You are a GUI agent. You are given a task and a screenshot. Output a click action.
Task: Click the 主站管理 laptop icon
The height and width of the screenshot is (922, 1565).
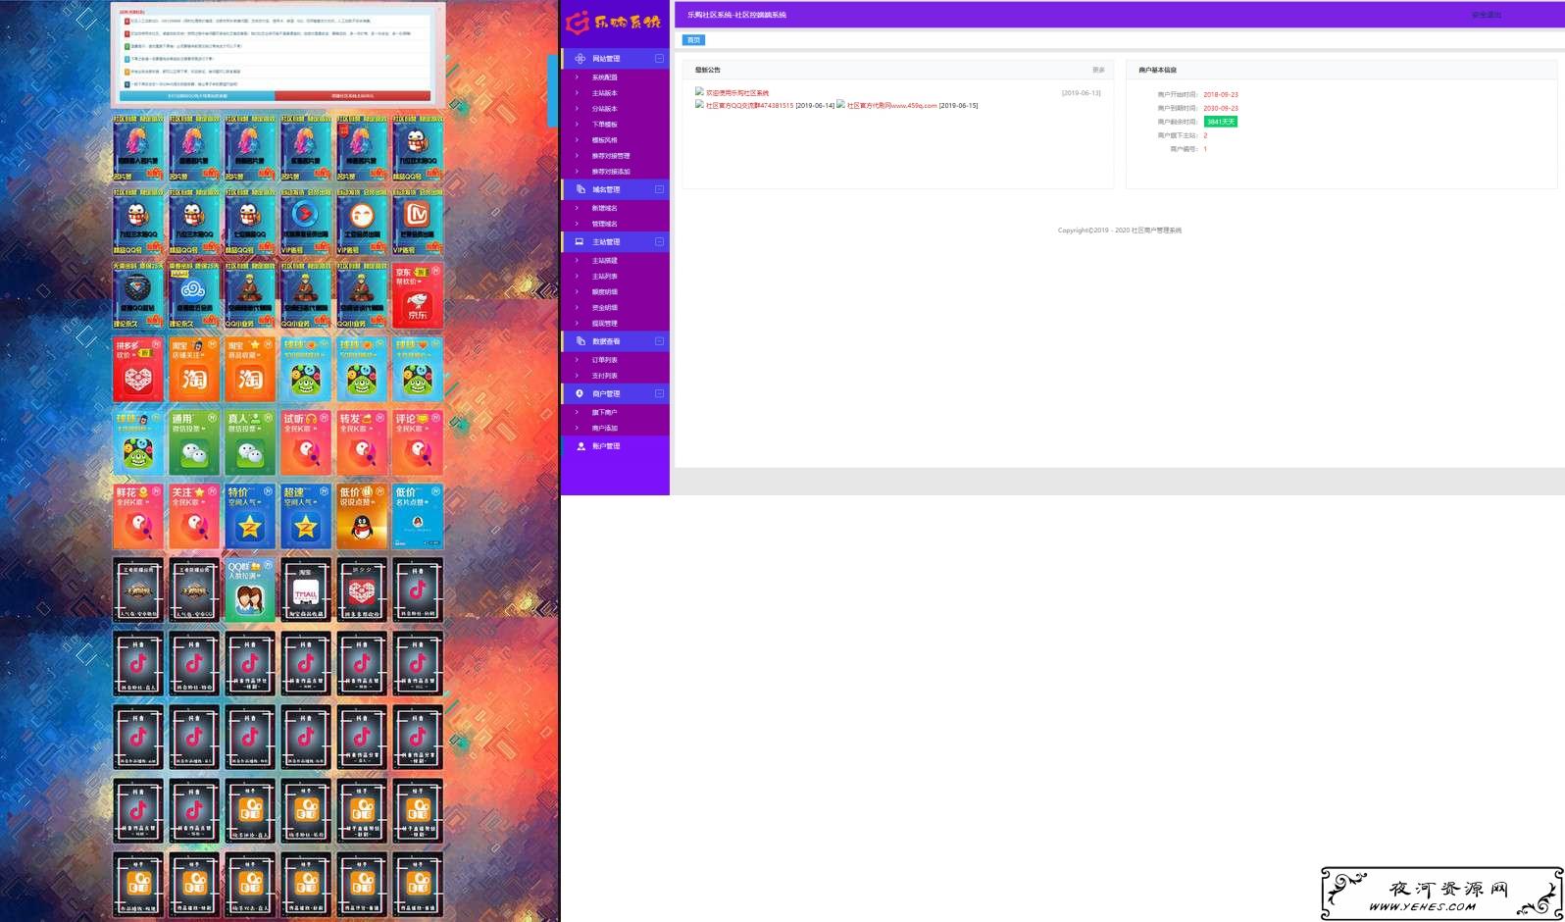click(580, 241)
